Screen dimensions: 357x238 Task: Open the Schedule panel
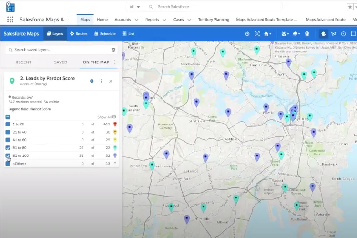pos(105,34)
